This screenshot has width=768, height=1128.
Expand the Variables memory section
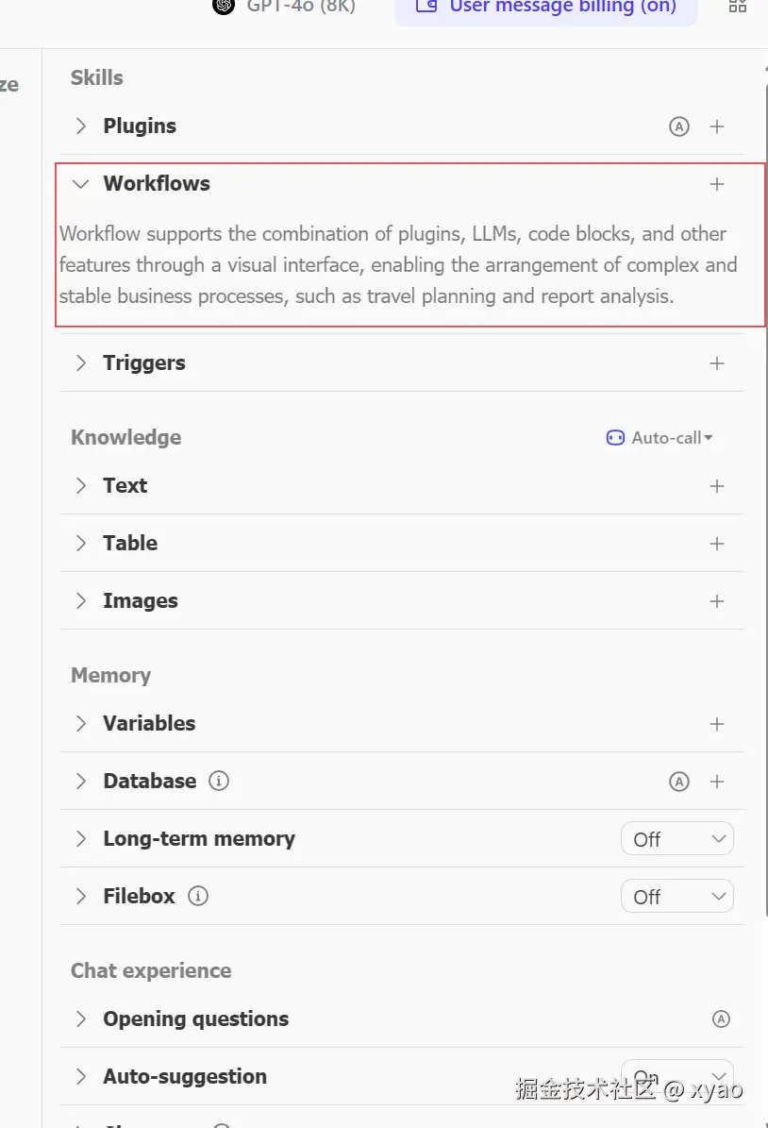(81, 724)
